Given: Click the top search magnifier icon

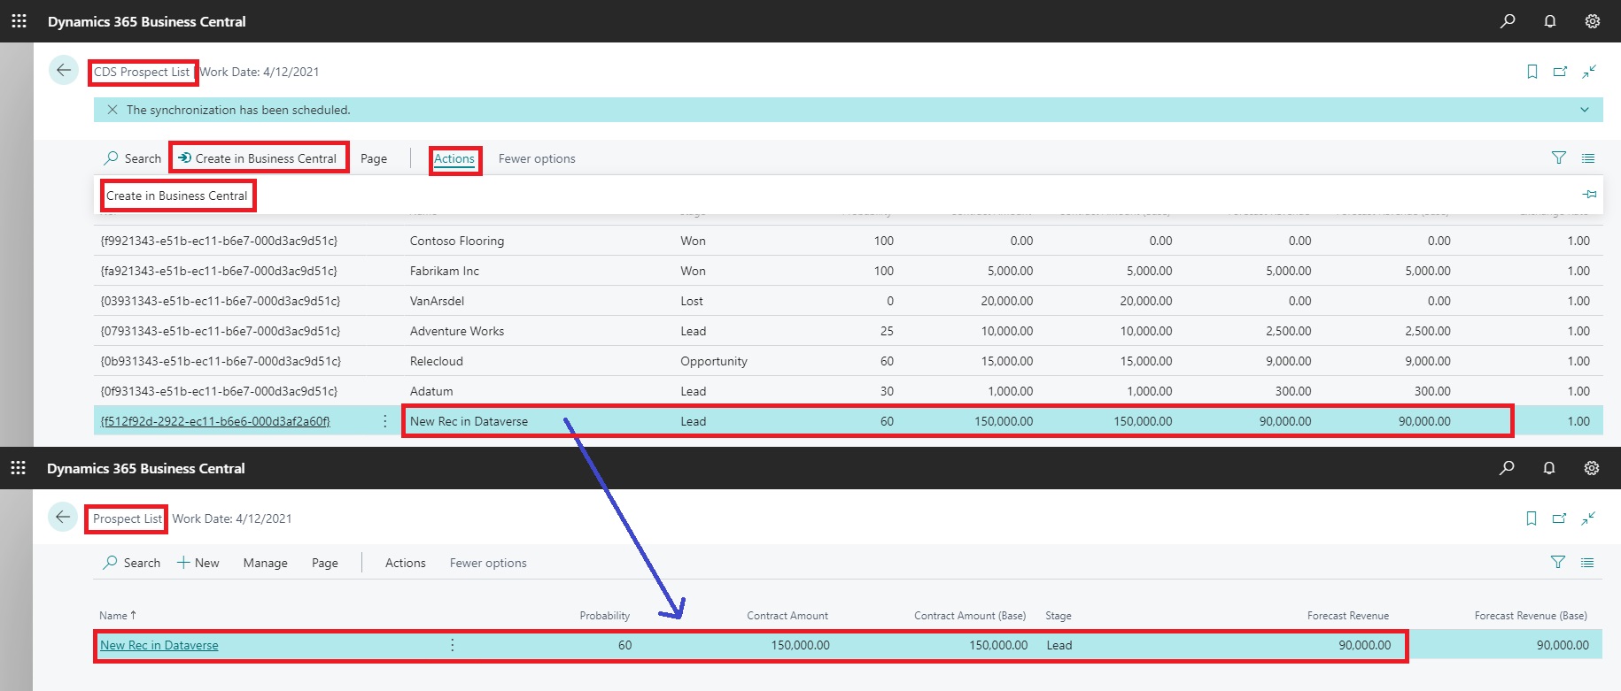Looking at the screenshot, I should [x=1507, y=21].
